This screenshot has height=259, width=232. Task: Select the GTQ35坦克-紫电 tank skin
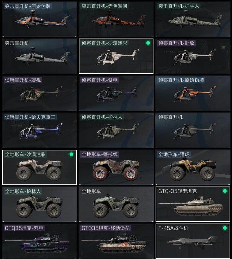point(39,241)
